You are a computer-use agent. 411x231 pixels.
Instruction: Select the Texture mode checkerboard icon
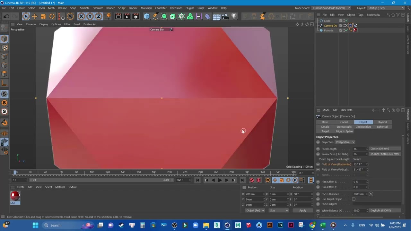click(x=4, y=47)
